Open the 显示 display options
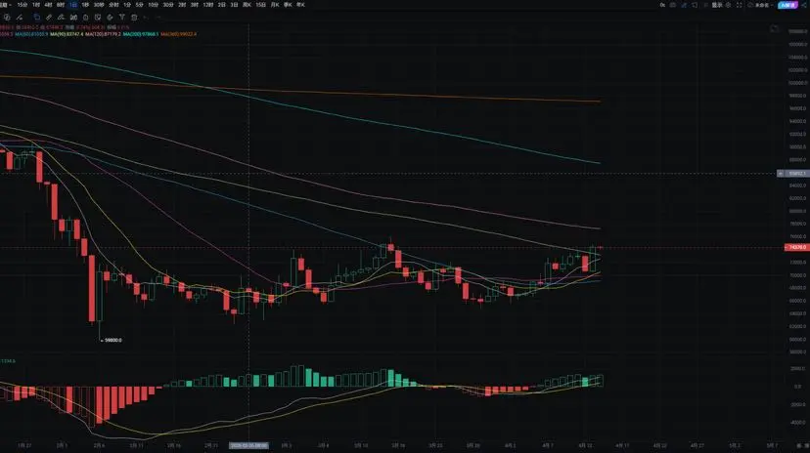This screenshot has width=810, height=453. 717,5
